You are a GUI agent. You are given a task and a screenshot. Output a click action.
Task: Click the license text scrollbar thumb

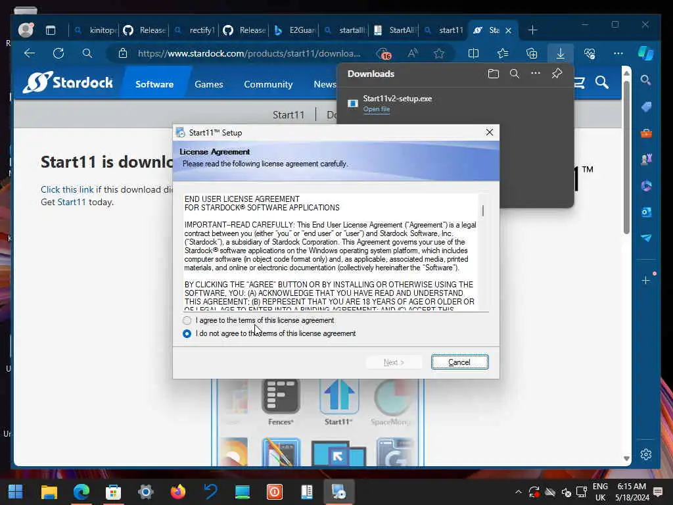(x=483, y=210)
